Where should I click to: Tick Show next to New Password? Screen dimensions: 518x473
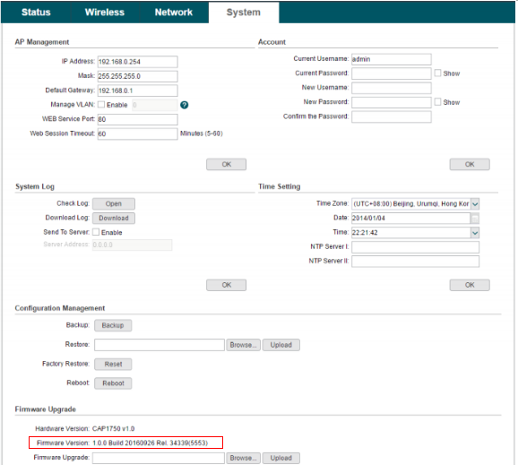coord(437,102)
